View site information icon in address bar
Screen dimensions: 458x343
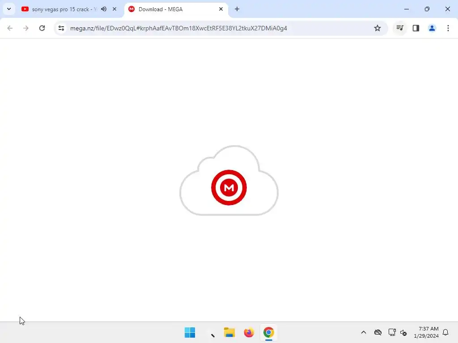click(x=61, y=28)
